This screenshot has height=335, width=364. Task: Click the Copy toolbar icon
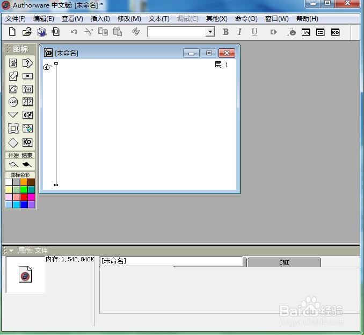pos(103,32)
